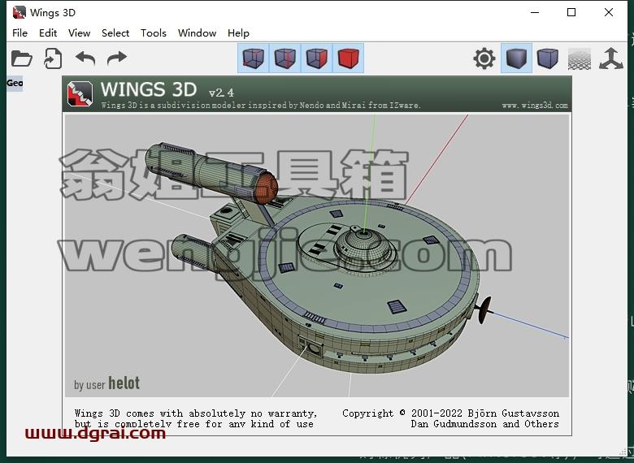
Task: Maximize the Wings 3D window
Action: point(571,12)
